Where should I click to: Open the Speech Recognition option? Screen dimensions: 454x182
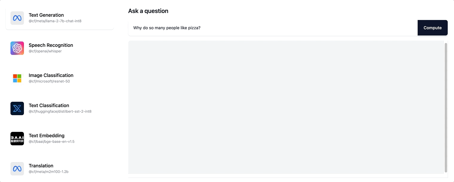60,48
